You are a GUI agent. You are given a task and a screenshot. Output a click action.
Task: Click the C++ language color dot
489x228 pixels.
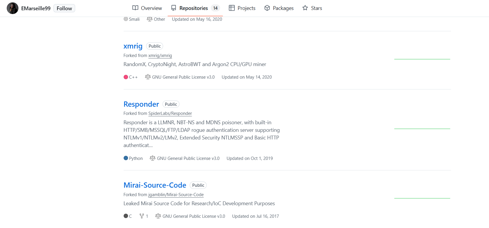pyautogui.click(x=126, y=77)
